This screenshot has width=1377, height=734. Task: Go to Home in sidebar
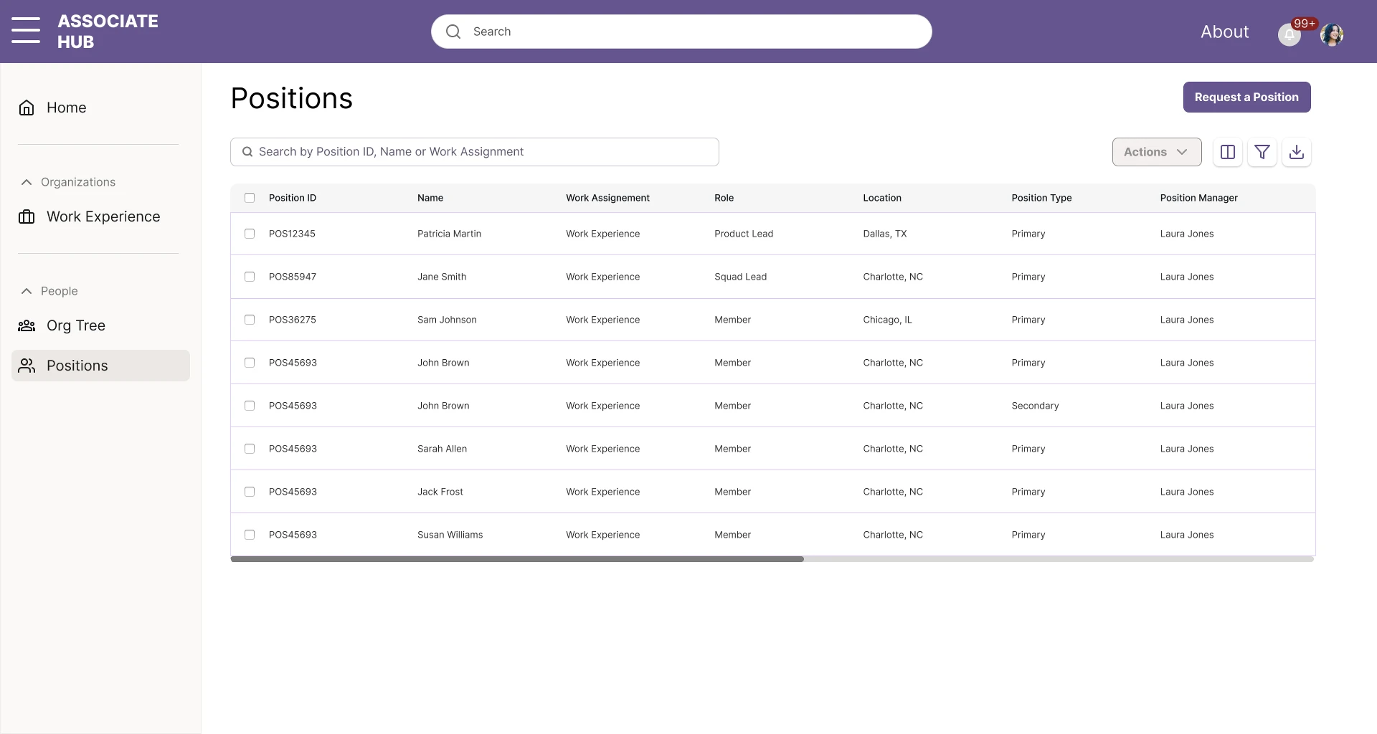pyautogui.click(x=67, y=108)
